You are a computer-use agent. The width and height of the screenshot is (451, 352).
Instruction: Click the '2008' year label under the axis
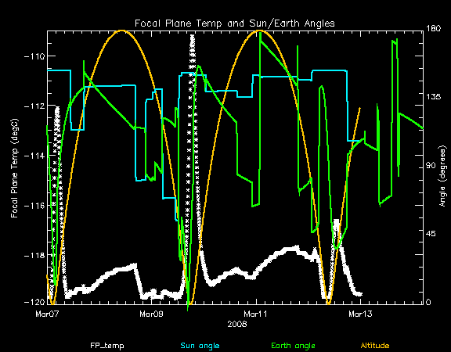pyautogui.click(x=237, y=324)
